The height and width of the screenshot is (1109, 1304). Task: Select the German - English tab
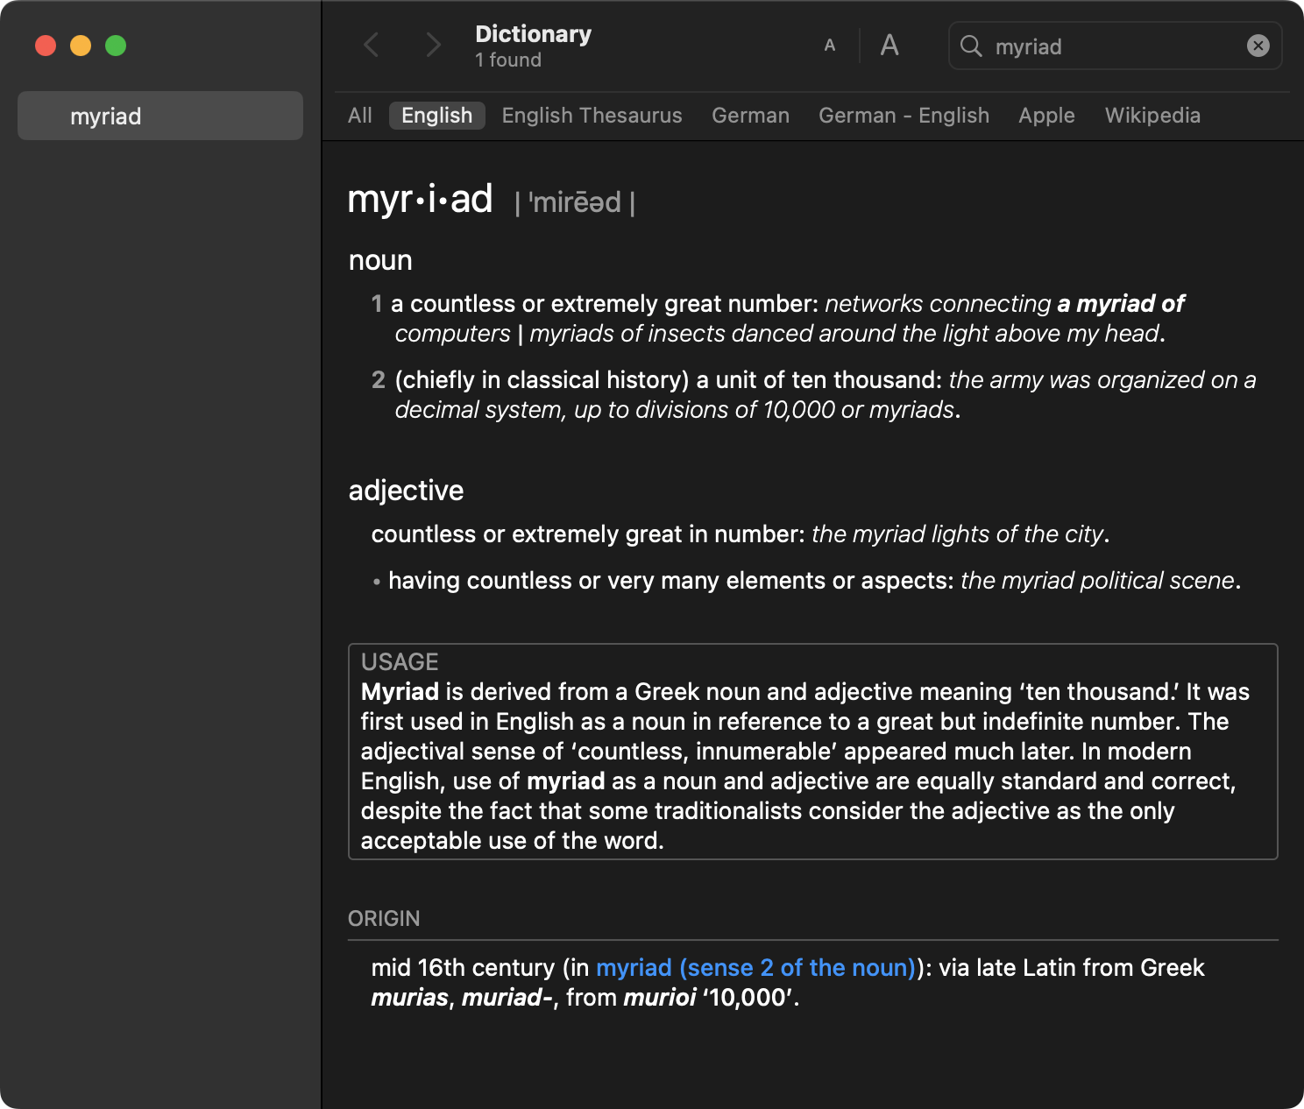904,116
